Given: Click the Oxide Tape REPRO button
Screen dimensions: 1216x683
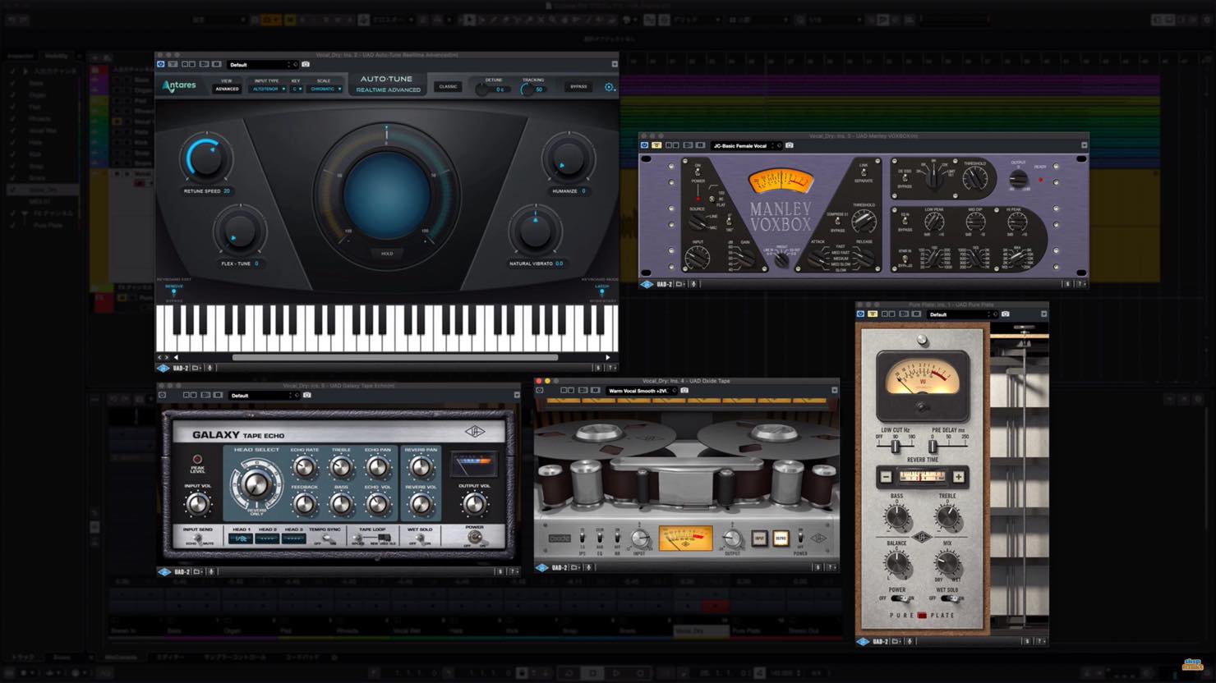Looking at the screenshot, I should pyautogui.click(x=781, y=539).
